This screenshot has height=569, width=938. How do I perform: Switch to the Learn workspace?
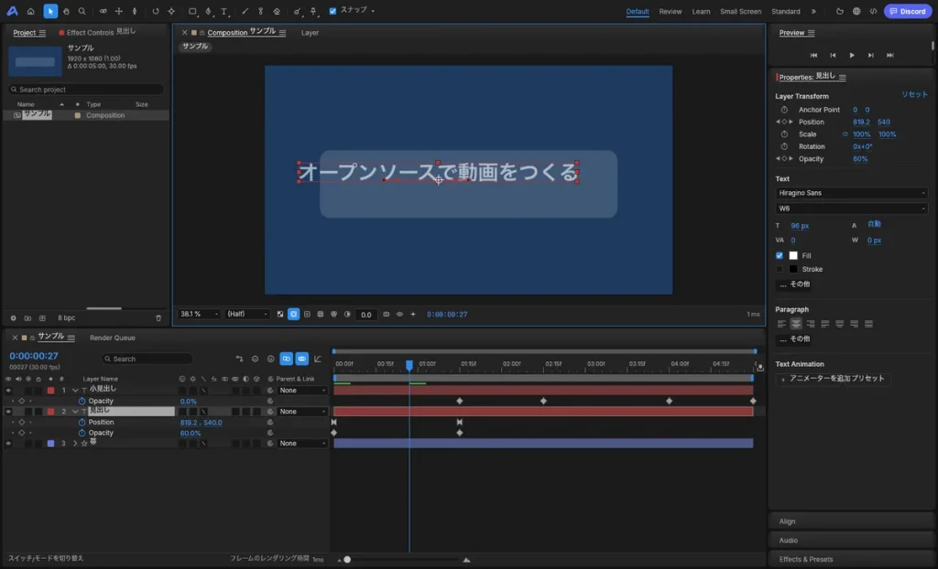click(701, 11)
